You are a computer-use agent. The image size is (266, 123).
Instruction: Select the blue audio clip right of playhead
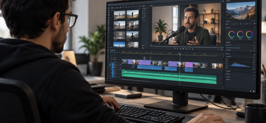[x=189, y=70]
